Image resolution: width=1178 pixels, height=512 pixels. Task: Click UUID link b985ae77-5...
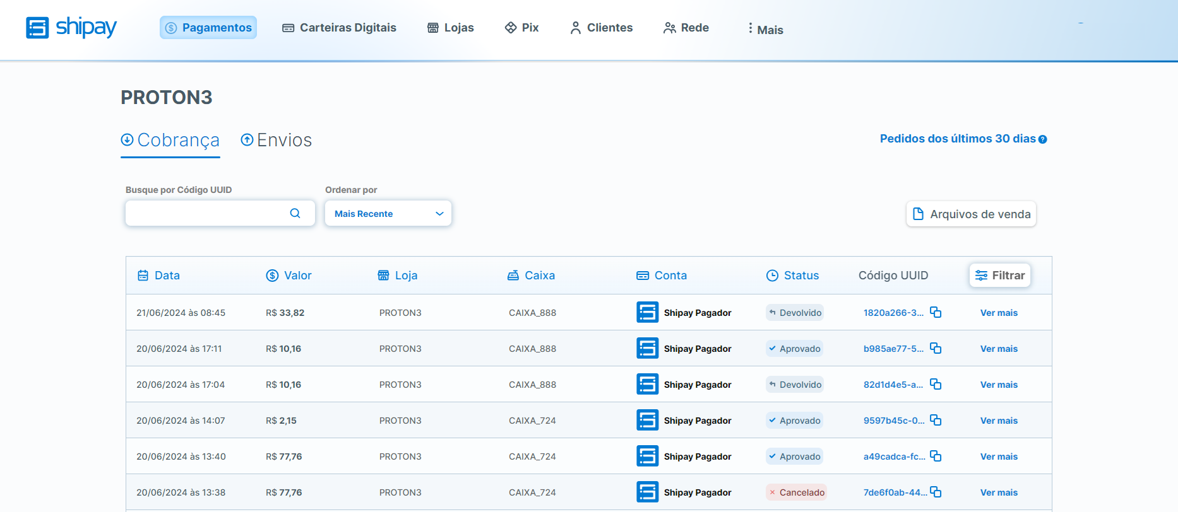coord(893,349)
